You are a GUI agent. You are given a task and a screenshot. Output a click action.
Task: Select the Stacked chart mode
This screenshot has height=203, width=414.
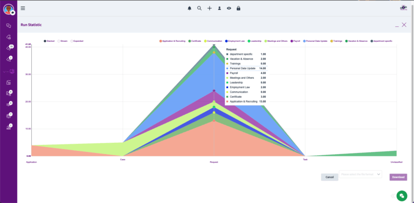[49, 41]
